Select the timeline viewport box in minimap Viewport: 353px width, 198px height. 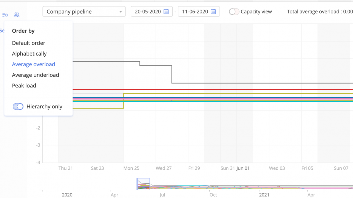143,184
